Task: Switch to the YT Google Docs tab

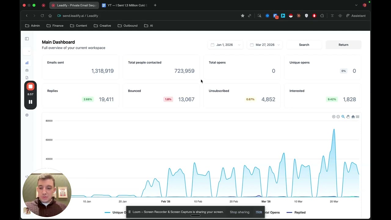Action: point(125,5)
